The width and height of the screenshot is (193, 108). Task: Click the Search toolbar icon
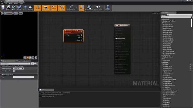(x=19, y=8)
